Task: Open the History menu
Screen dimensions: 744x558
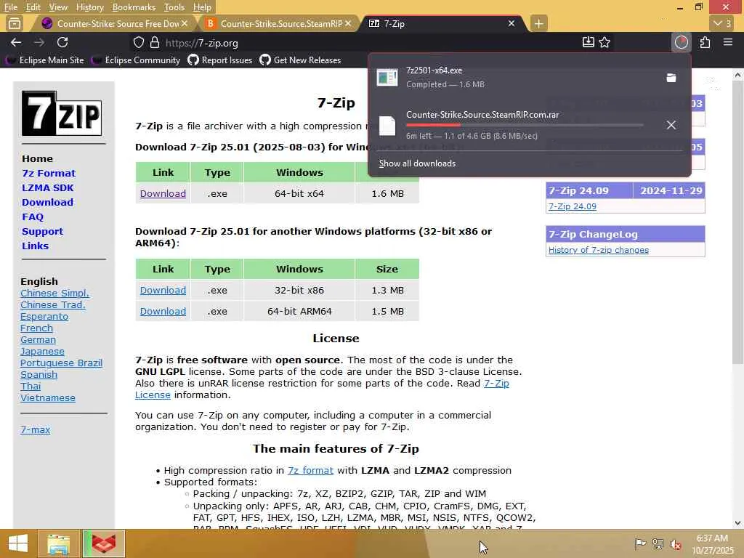Action: point(89,7)
